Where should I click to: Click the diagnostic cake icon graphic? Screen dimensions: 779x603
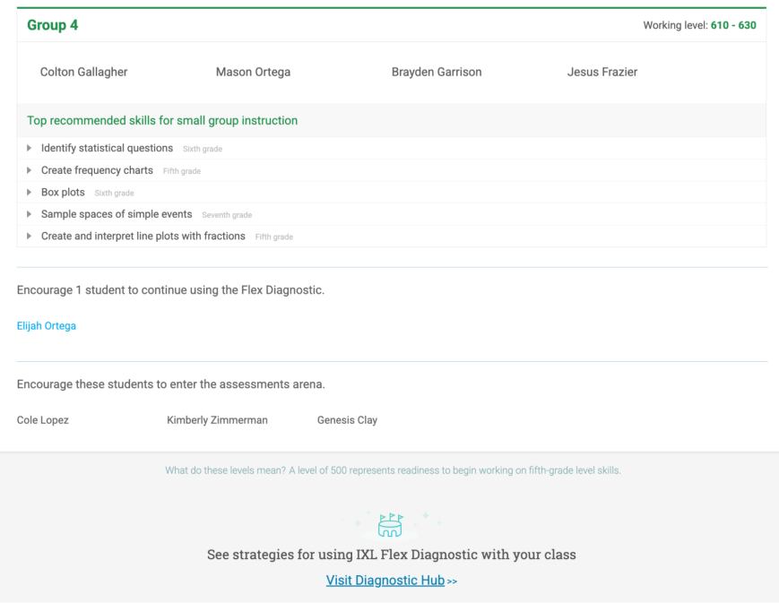click(390, 524)
